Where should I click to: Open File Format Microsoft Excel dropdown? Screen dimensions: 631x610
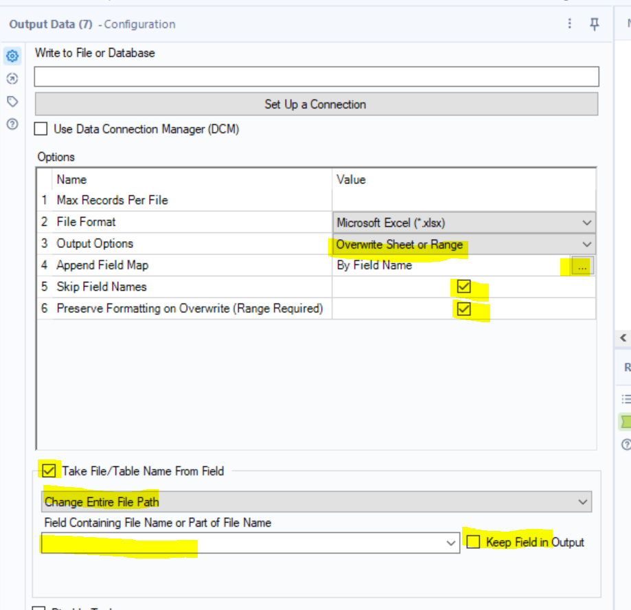[x=463, y=223]
